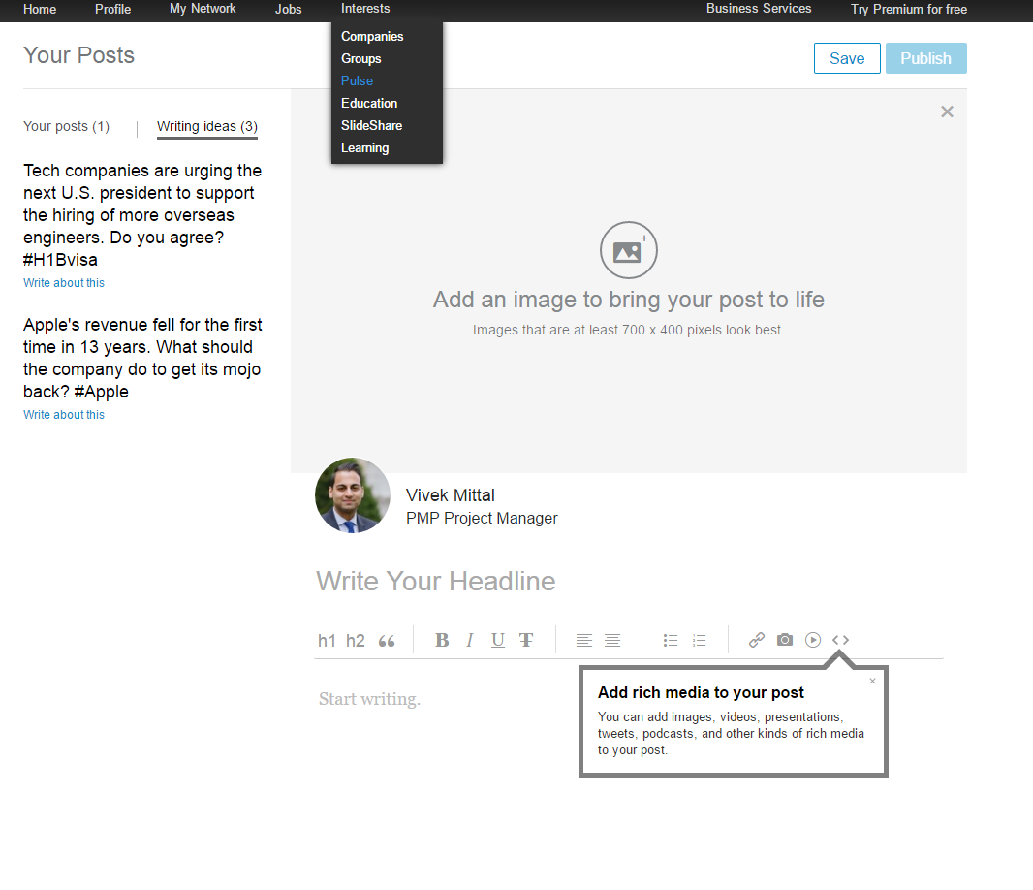
Task: Insert a numbered list
Action: 699,640
